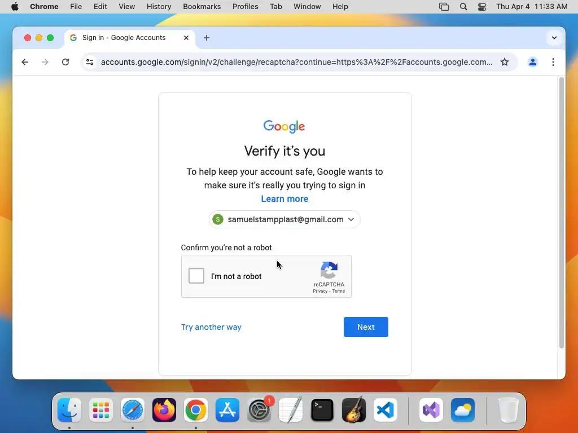This screenshot has height=433, width=578.
Task: Open a new tab with the plus button
Action: [207, 38]
